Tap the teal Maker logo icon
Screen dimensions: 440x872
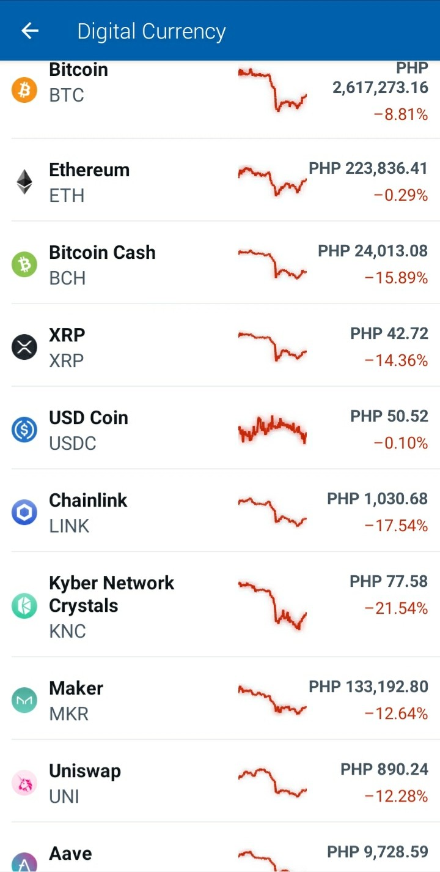(x=24, y=700)
